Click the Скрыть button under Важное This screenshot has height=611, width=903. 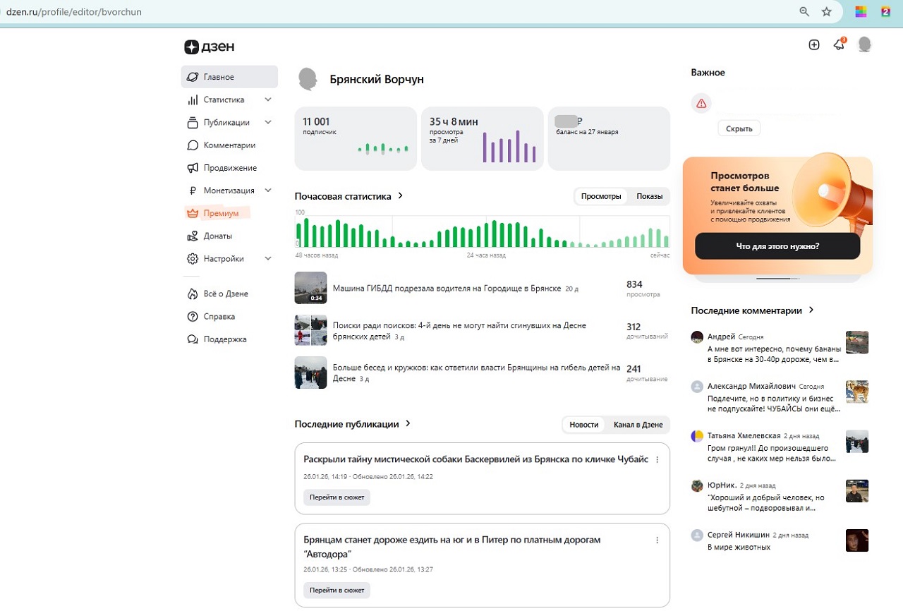[x=739, y=128]
